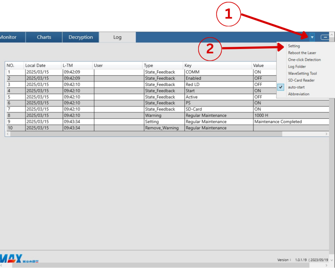The width and height of the screenshot is (335, 268).
Task: Click the horizontal scrollbar right arrow
Action: pyautogui.click(x=326, y=134)
